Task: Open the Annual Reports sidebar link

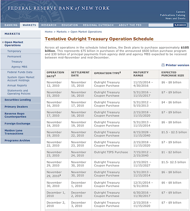Action: (x=17, y=85)
